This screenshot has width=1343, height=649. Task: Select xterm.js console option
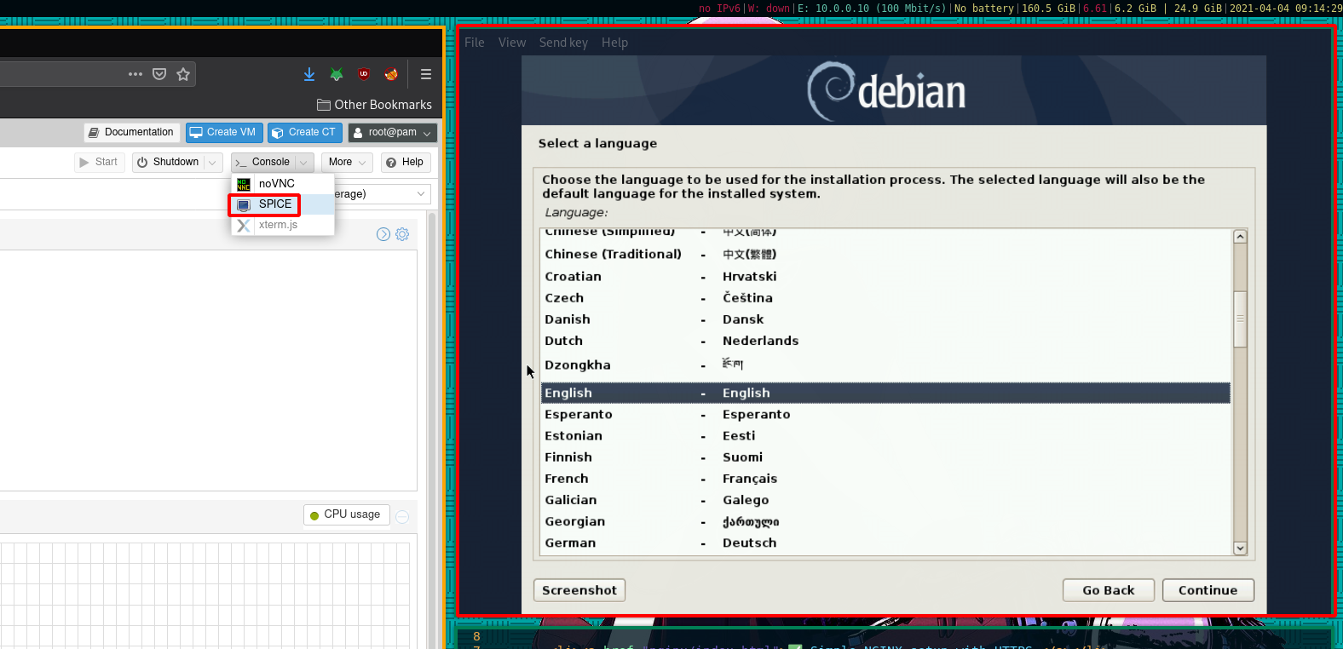pyautogui.click(x=282, y=225)
